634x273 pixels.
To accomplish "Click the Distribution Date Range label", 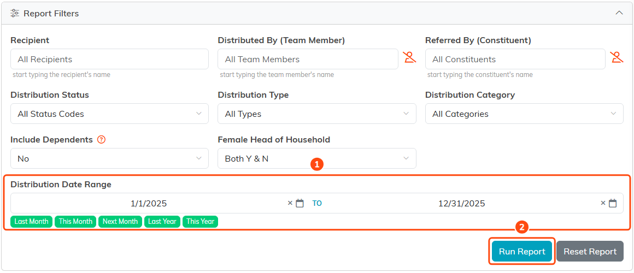I will click(61, 184).
